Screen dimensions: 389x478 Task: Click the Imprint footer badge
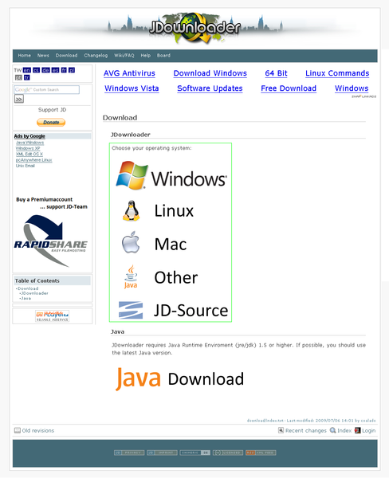click(x=162, y=453)
